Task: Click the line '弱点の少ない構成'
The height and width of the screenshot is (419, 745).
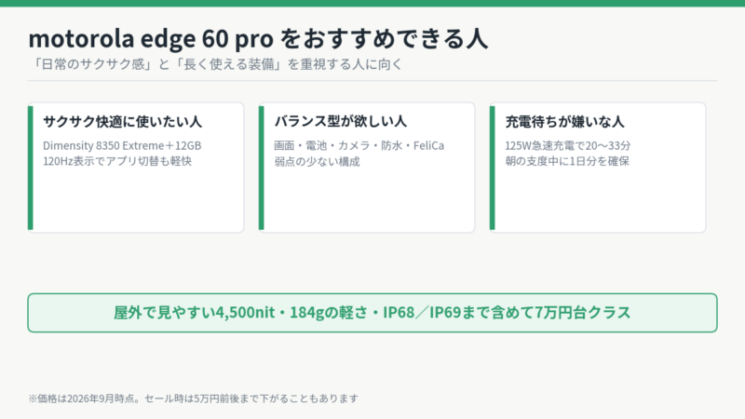Action: (x=317, y=161)
